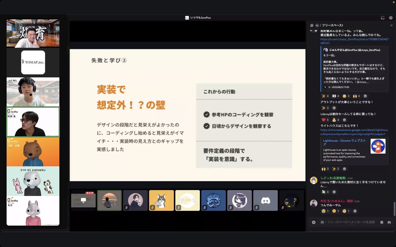Add a reaction to しどっち's Udemy message

pyautogui.click(x=334, y=192)
